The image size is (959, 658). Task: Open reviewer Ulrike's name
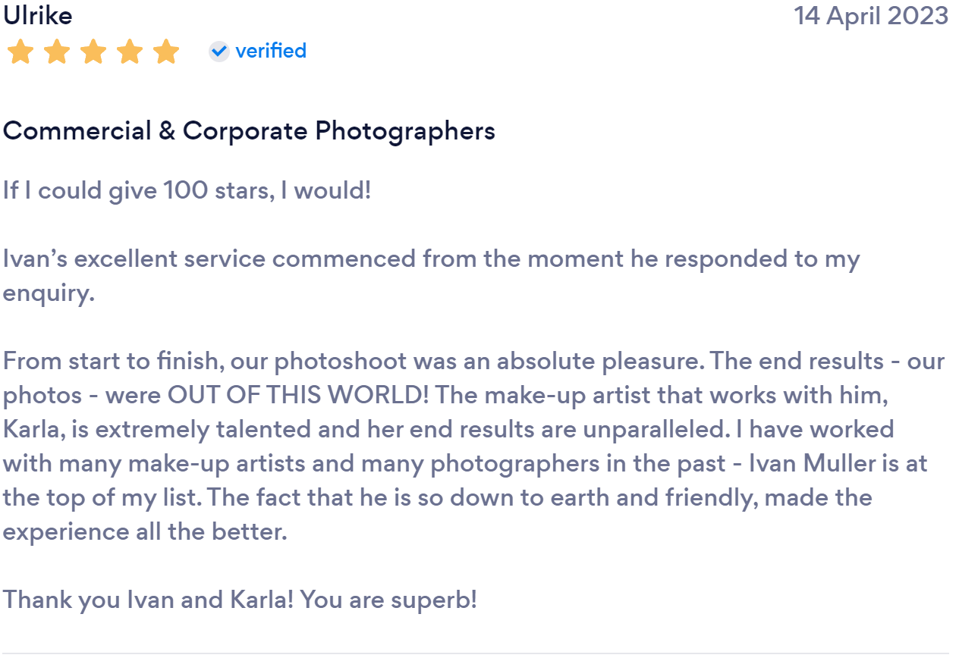click(x=38, y=15)
